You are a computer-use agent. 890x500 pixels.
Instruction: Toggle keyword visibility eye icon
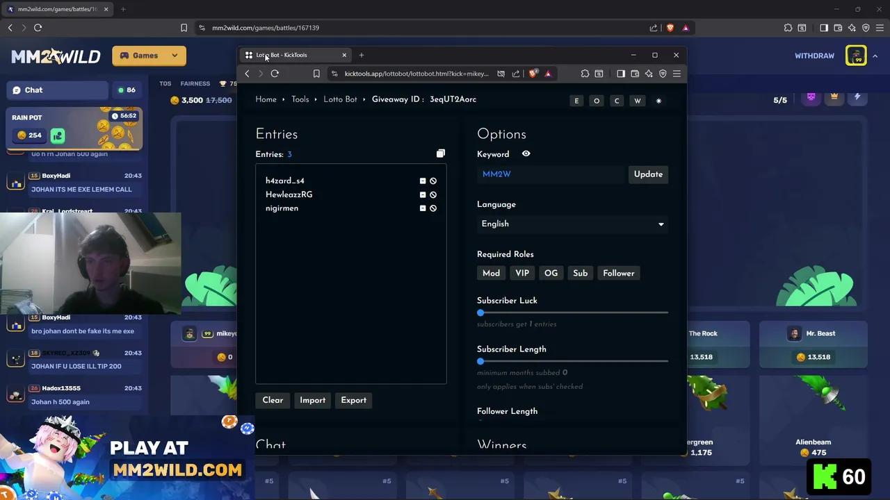pos(526,154)
